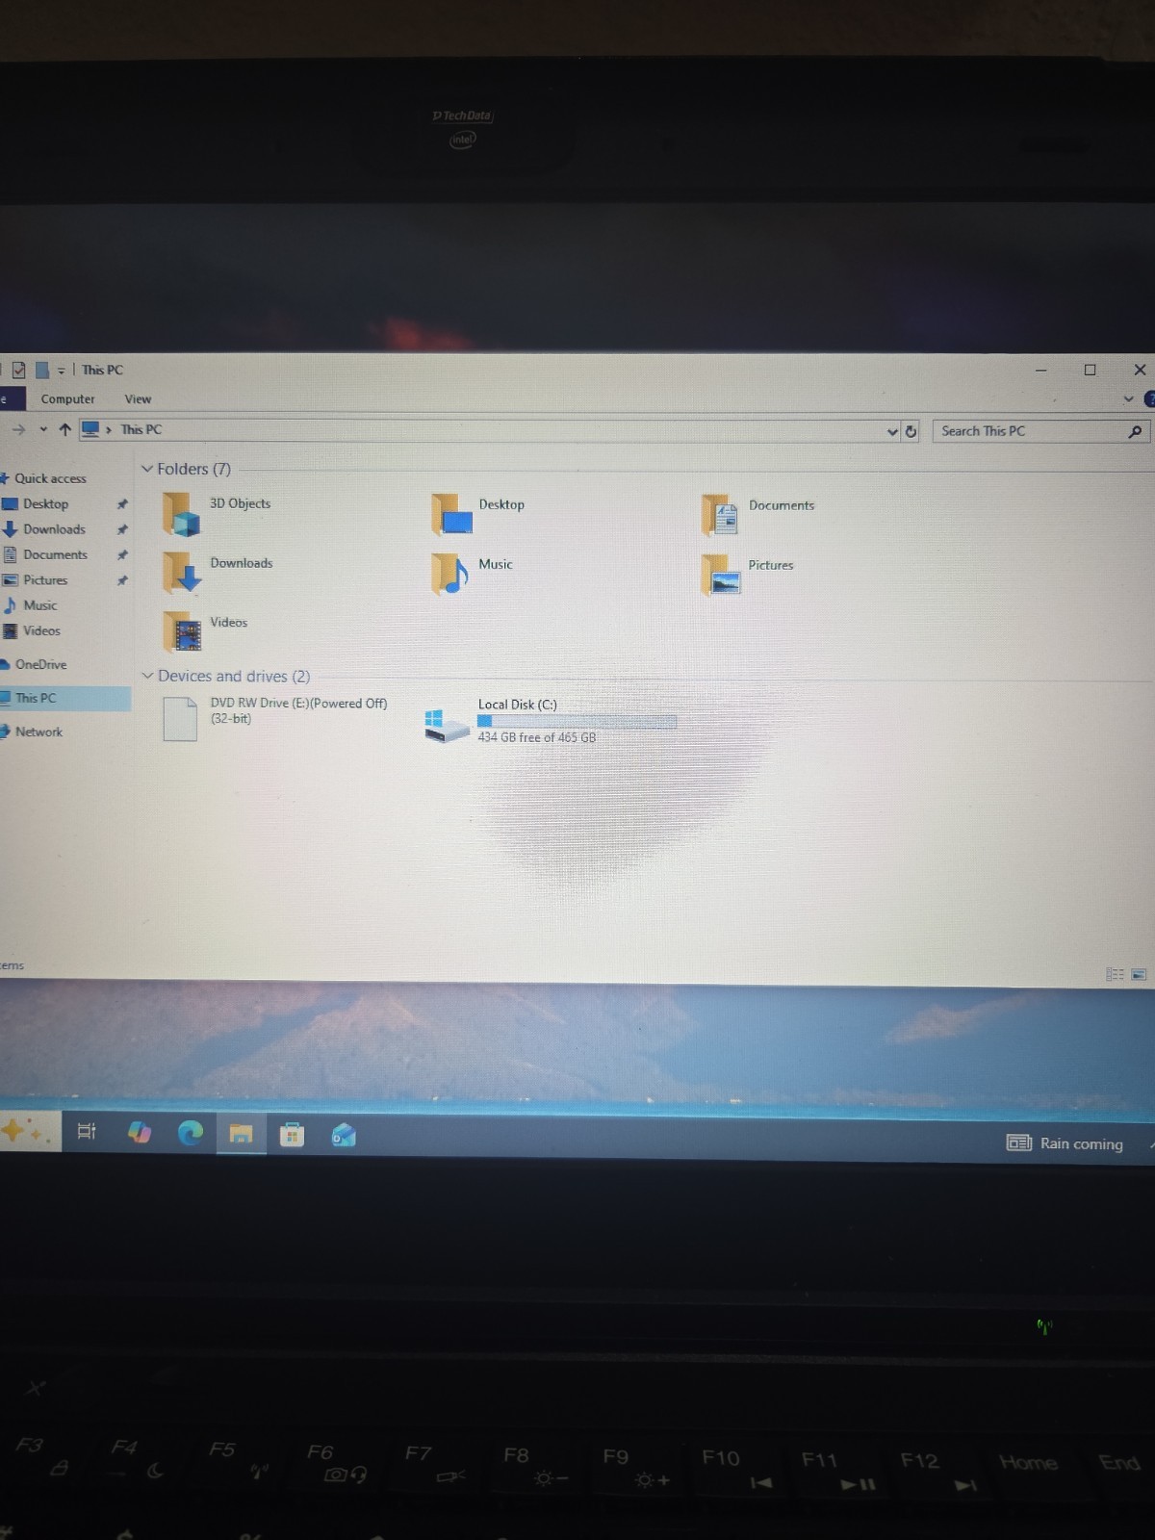
Task: Open the 3D Objects folder
Action: click(x=218, y=513)
